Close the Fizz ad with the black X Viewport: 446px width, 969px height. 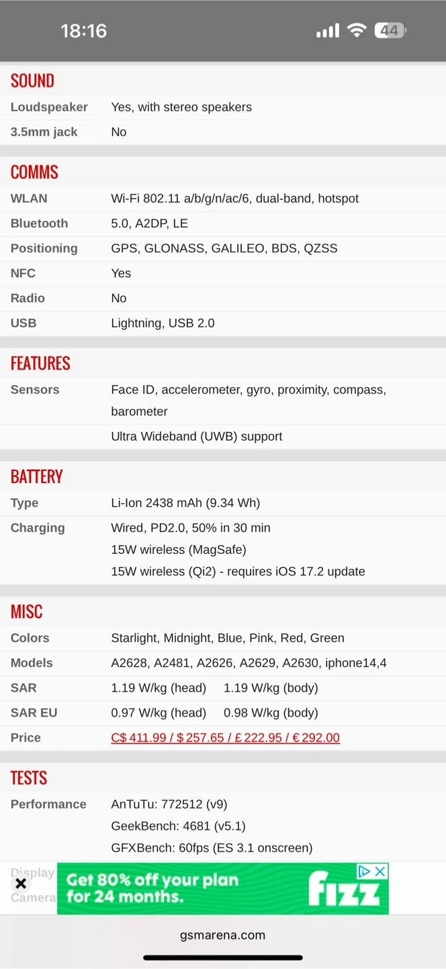(x=21, y=884)
